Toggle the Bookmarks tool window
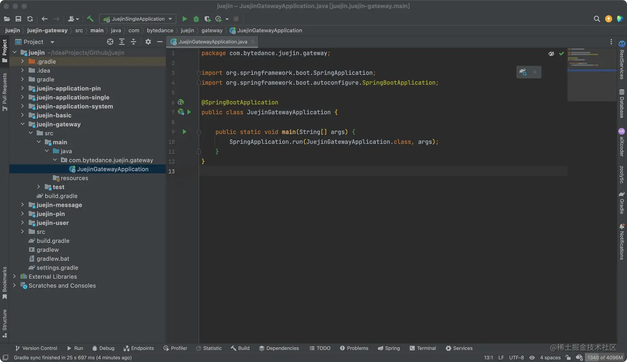Screen dimensions: 627x362 click(5, 283)
